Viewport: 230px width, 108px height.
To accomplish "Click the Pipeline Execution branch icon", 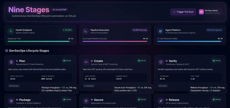I will click(x=86, y=31).
